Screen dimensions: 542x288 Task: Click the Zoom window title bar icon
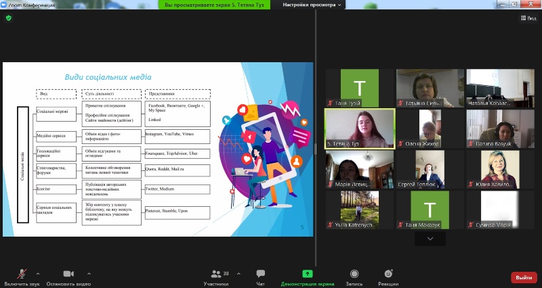tap(4, 4)
